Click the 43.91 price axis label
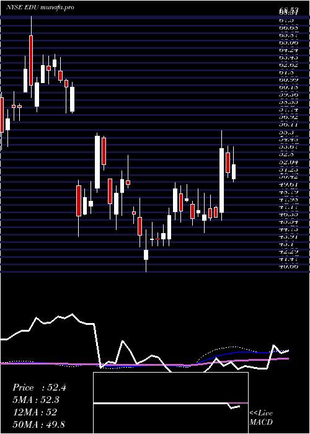 pos(289,237)
